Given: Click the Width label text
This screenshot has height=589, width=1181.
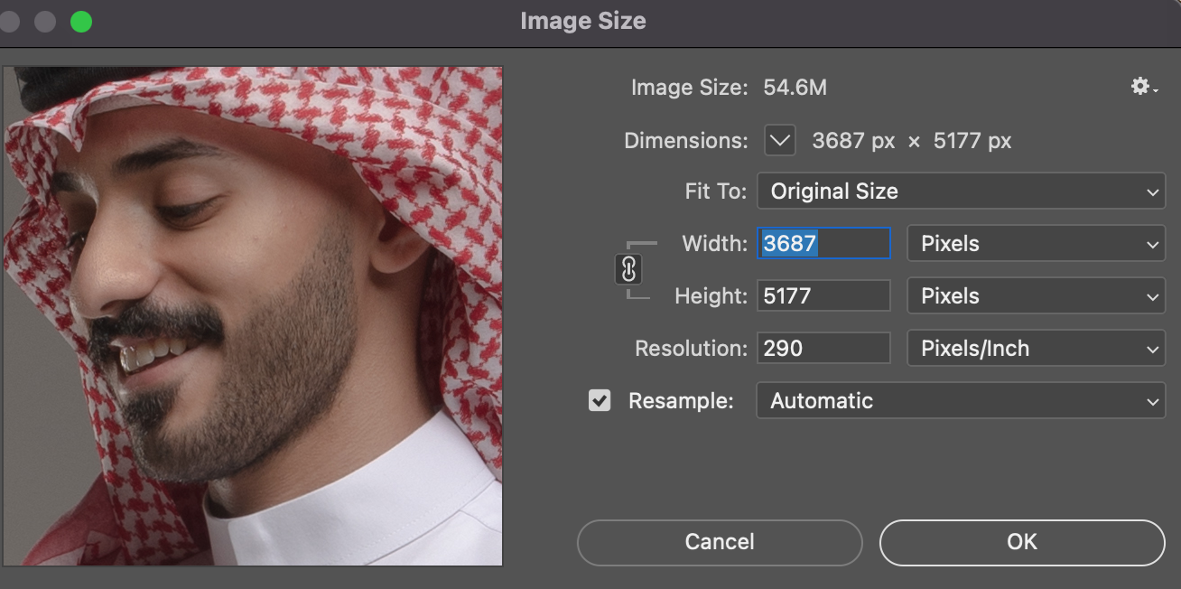Looking at the screenshot, I should click(x=714, y=244).
